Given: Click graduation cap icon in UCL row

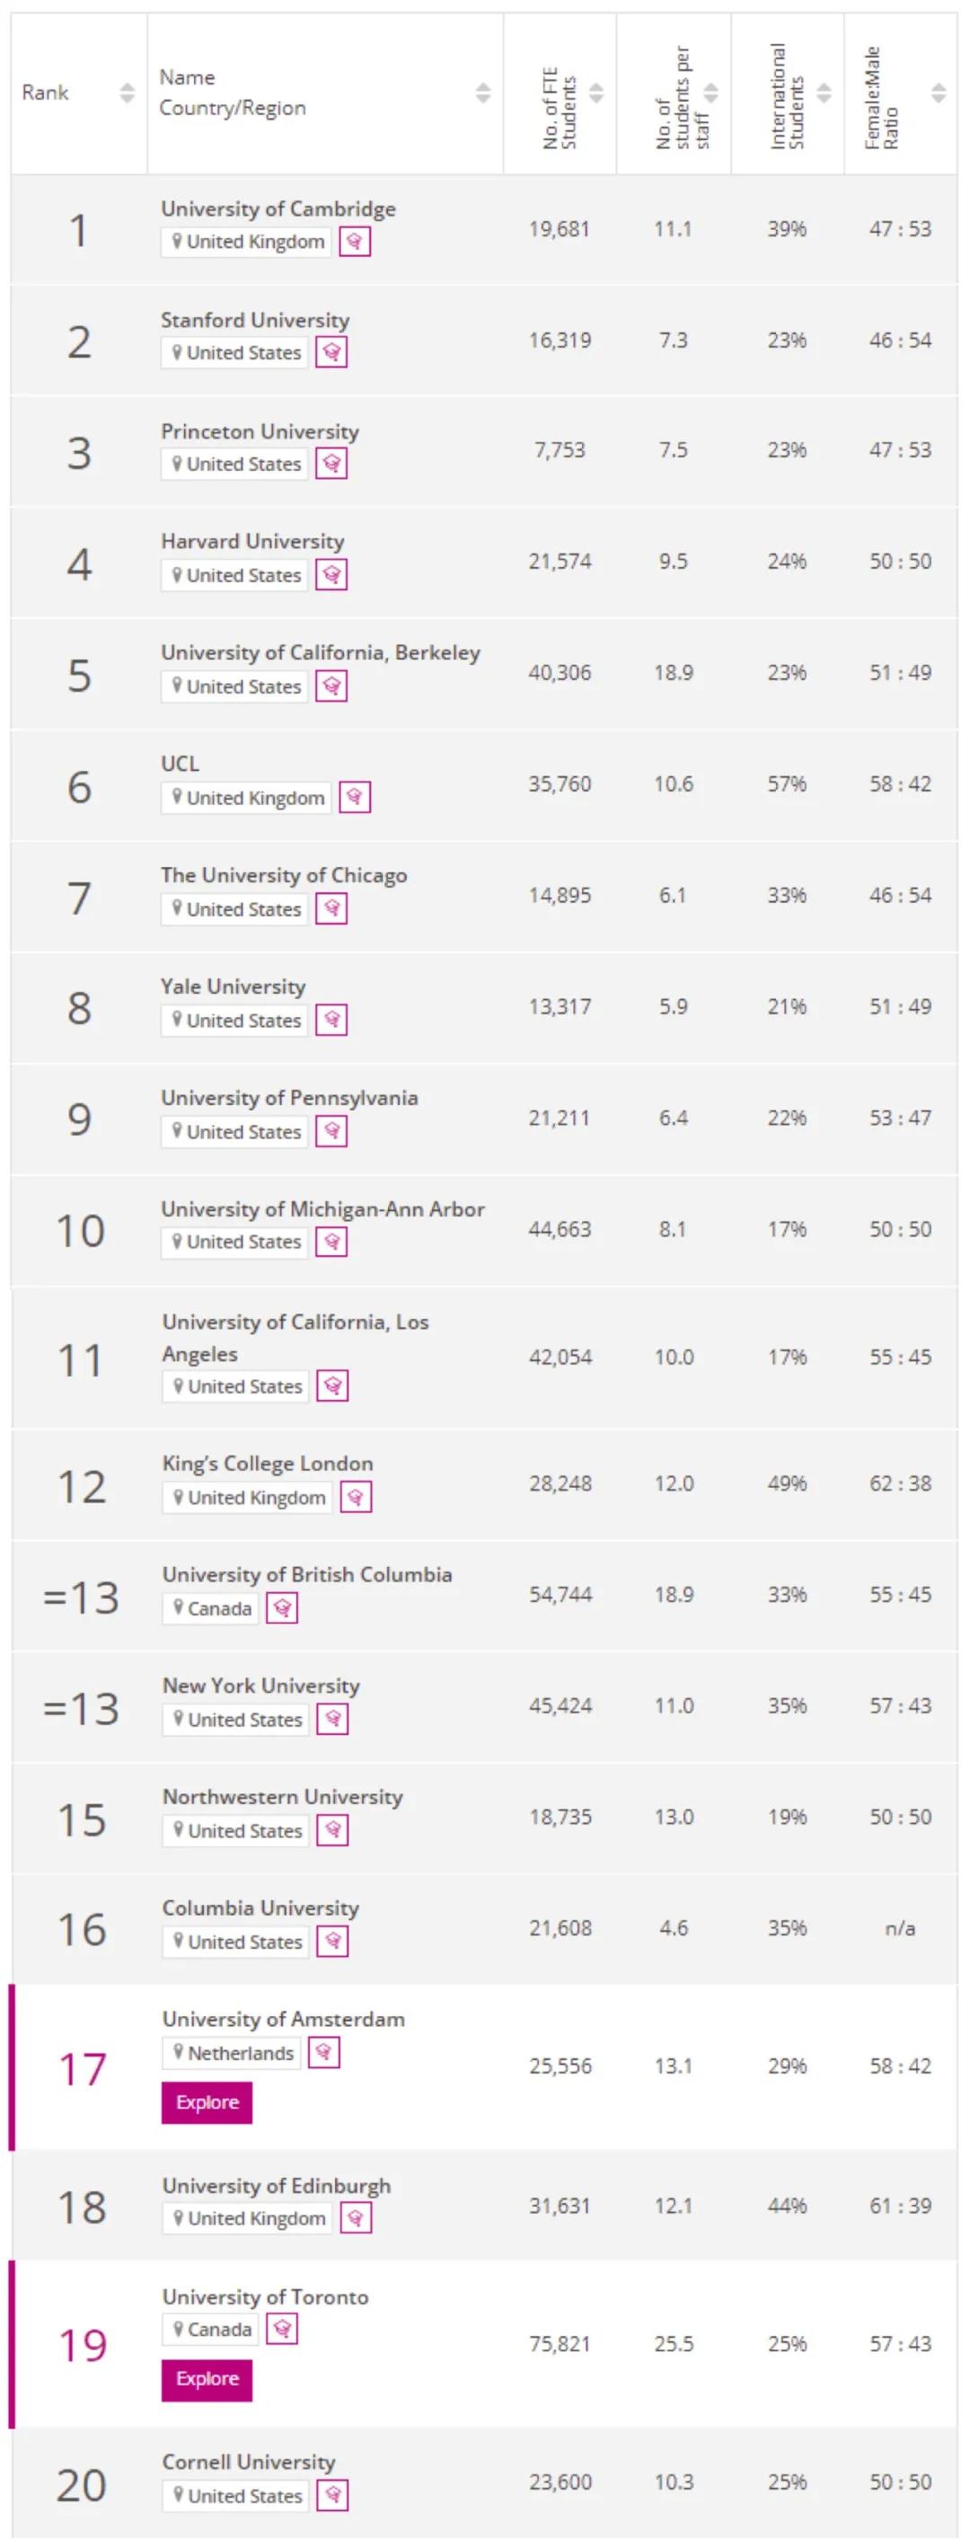Looking at the screenshot, I should click(355, 798).
